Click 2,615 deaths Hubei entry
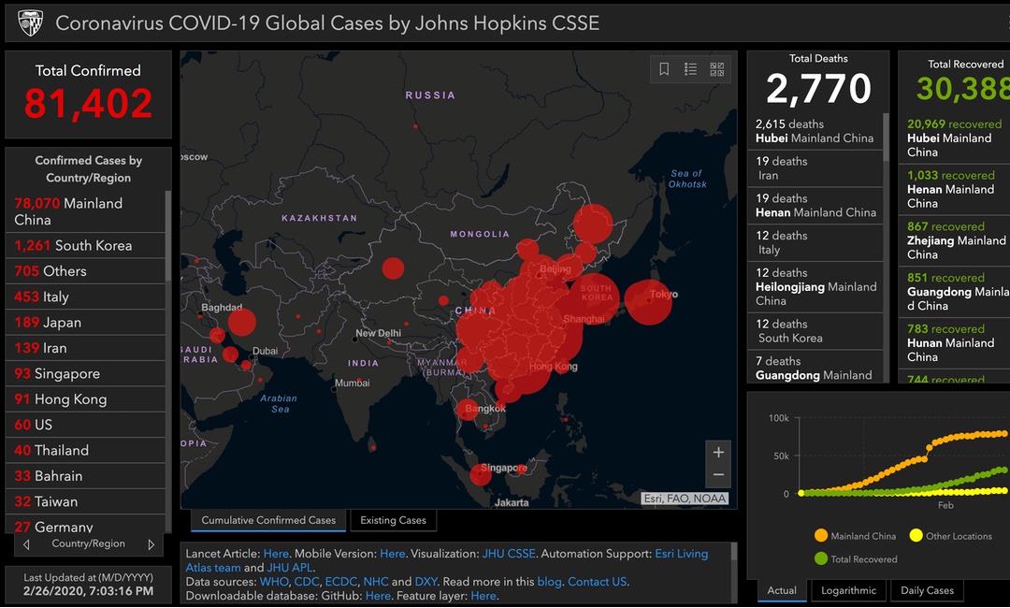The width and height of the screenshot is (1010, 608). tap(815, 131)
